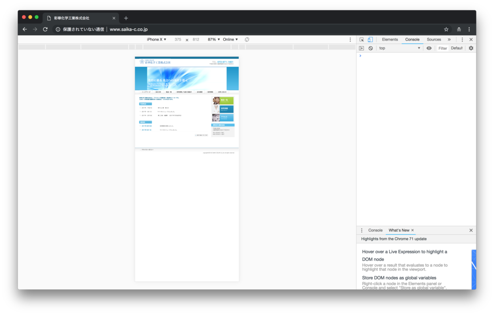Screen dimensions: 494x315
Task: Choose the JavaScript context 'top' dropdown
Action: (399, 48)
